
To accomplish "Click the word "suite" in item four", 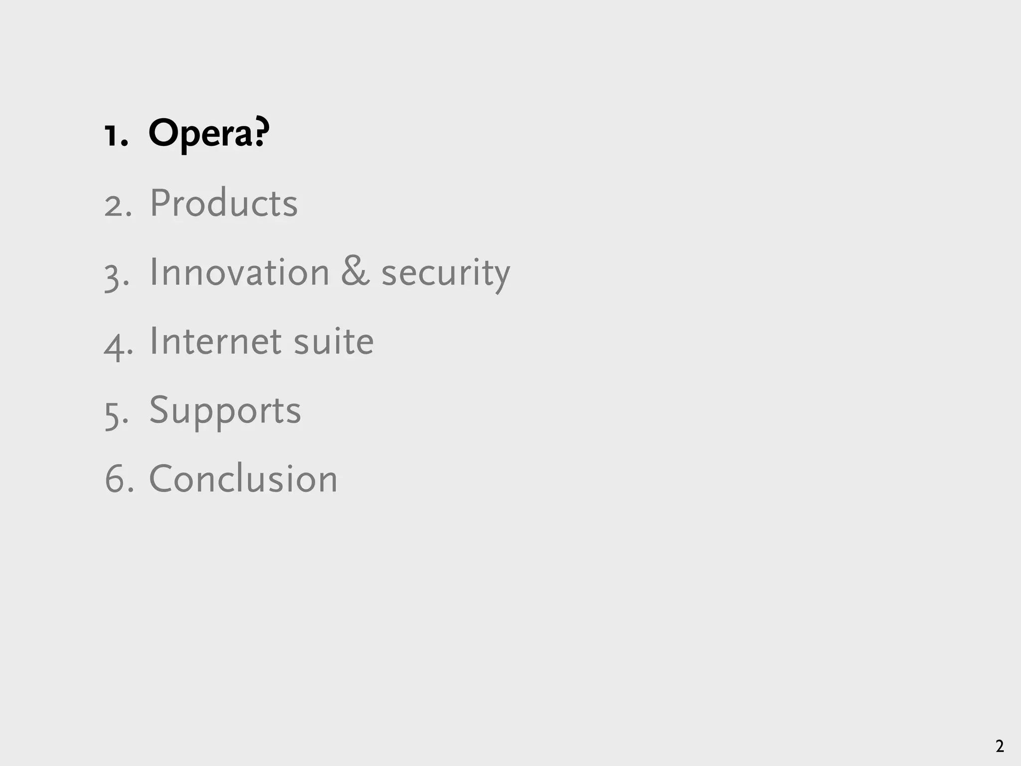I will click(x=334, y=341).
